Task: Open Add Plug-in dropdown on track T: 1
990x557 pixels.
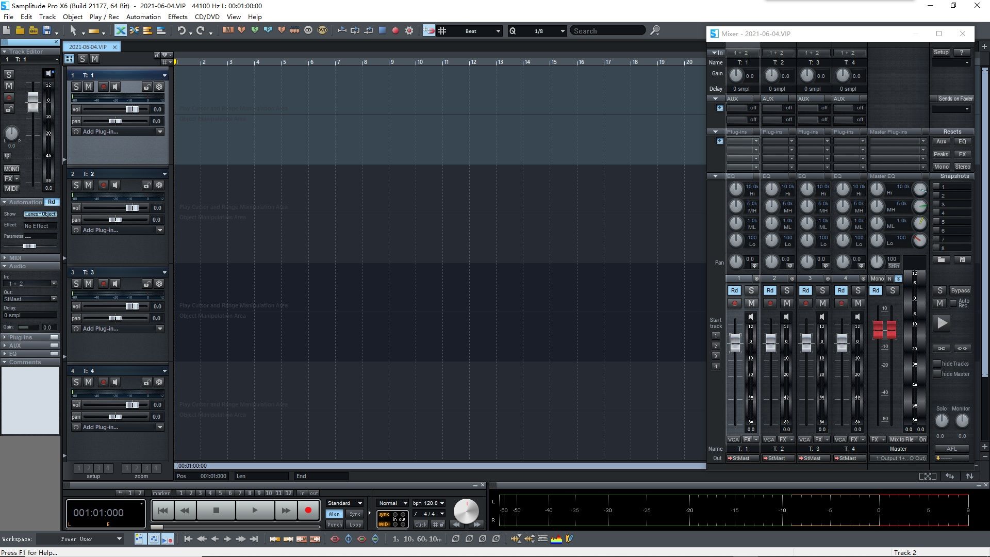Action: 160,132
